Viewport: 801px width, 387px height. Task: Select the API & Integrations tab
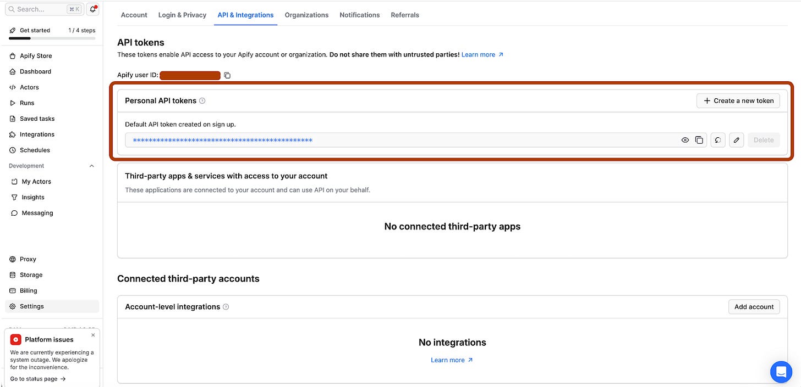pos(245,15)
